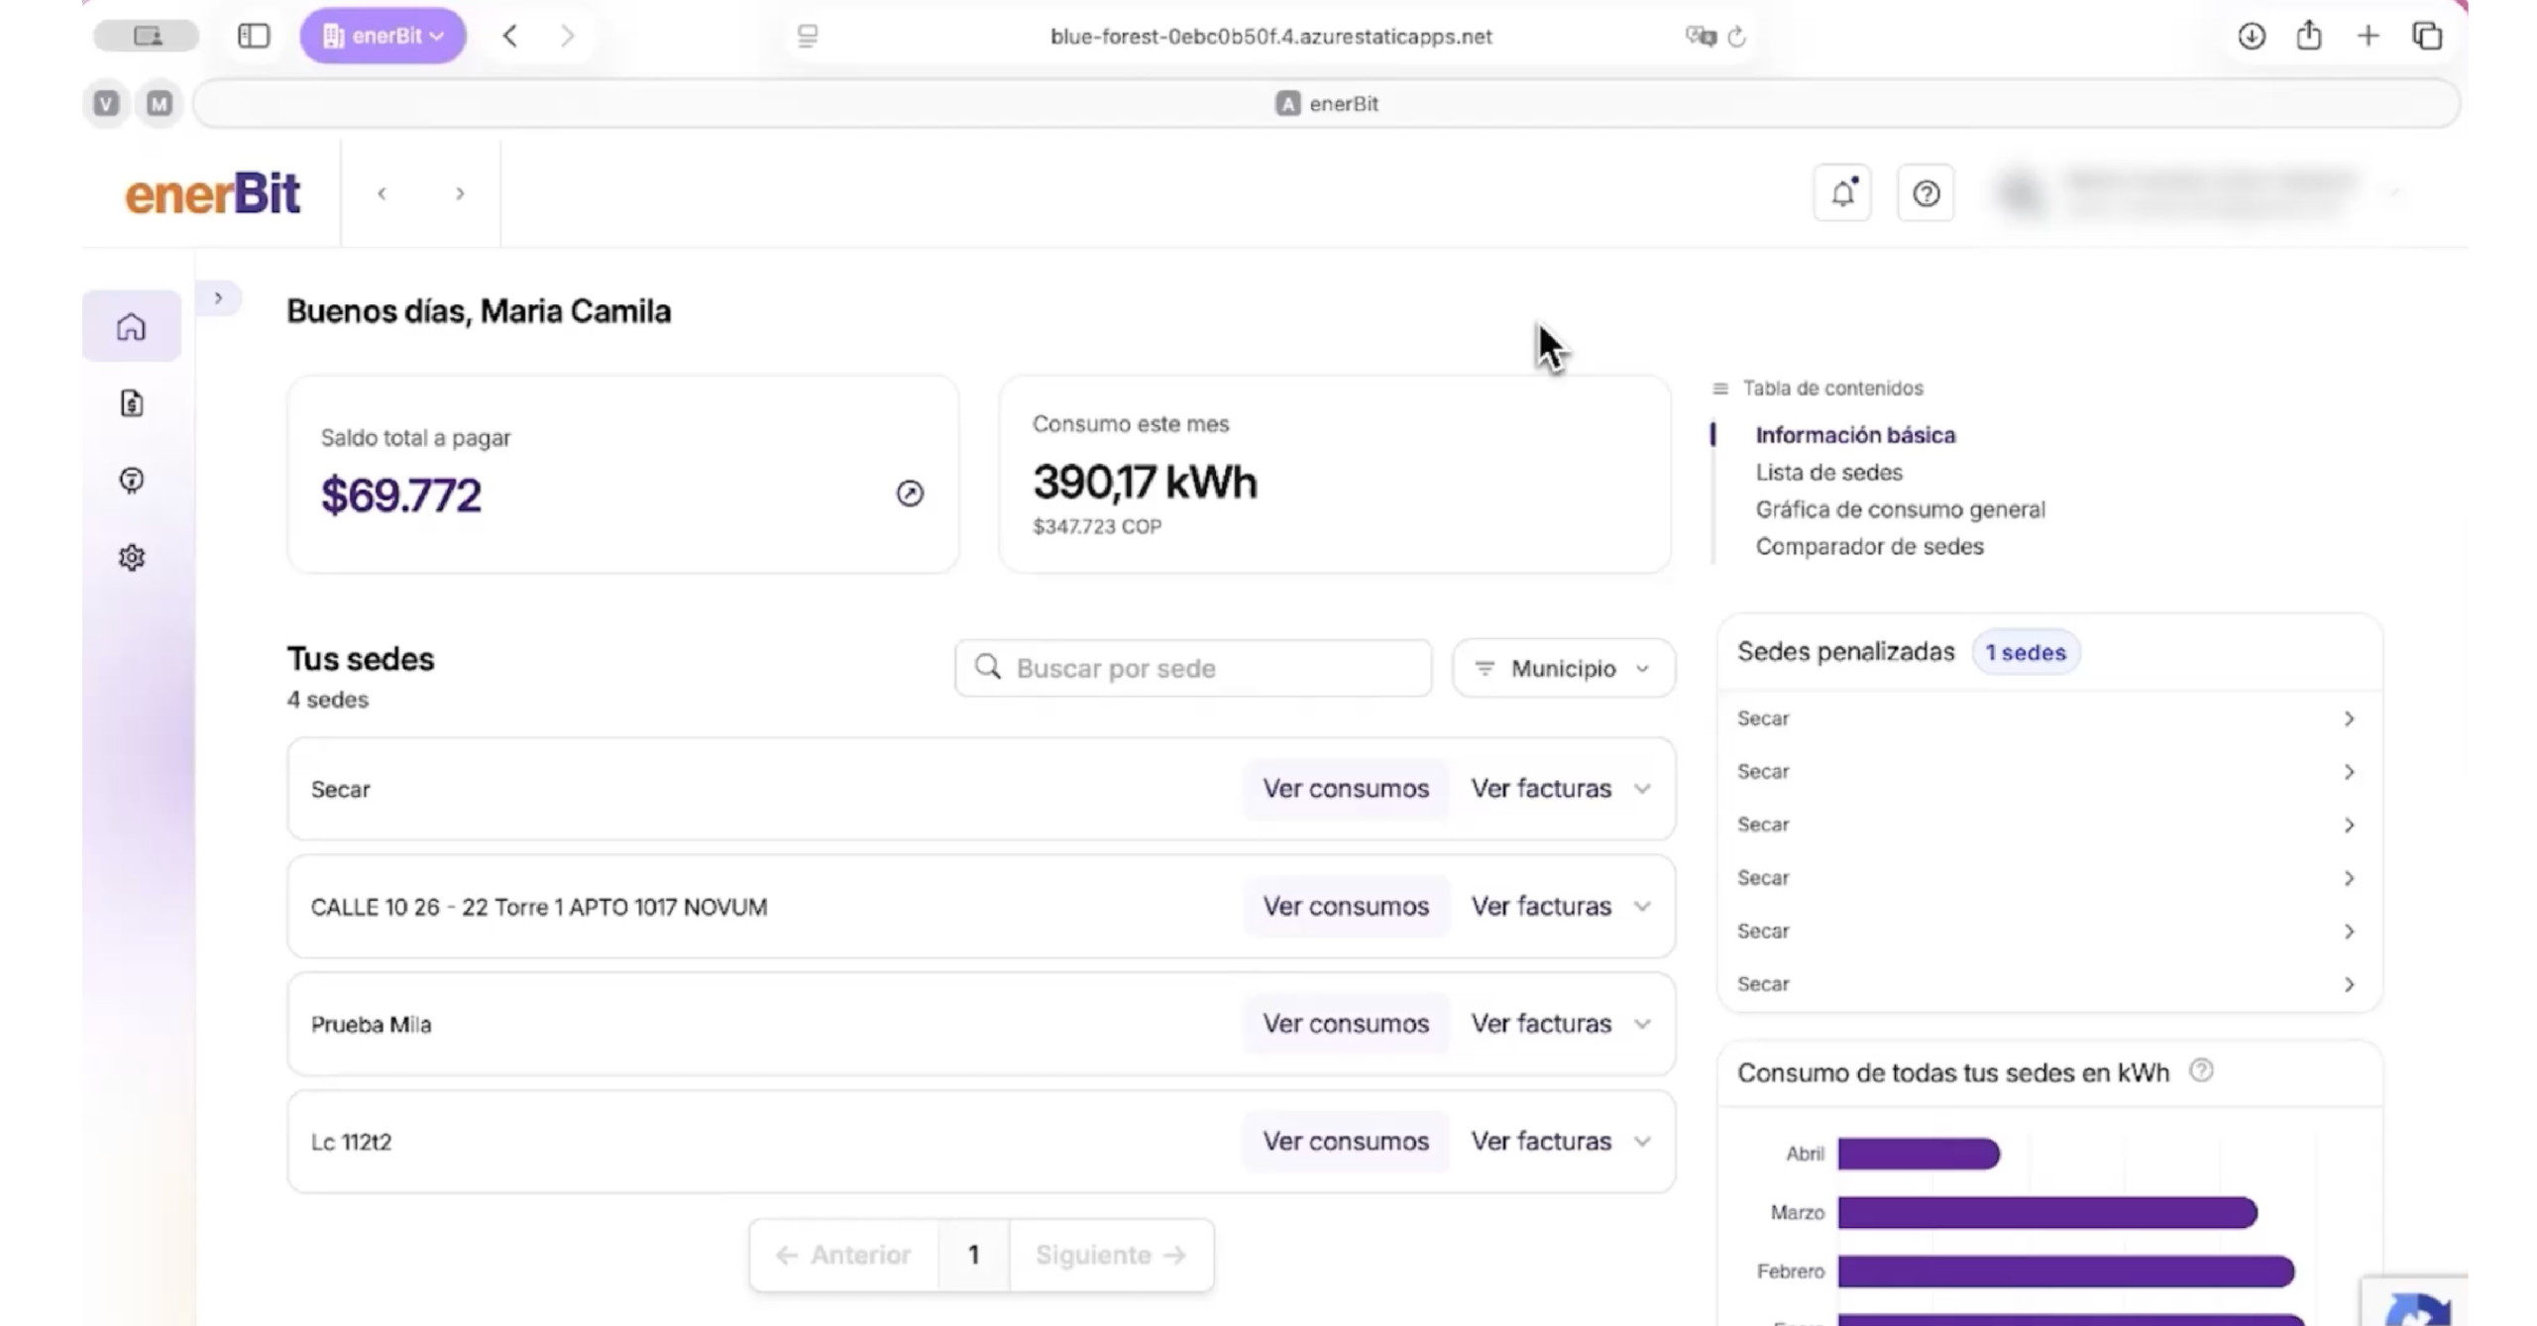Click the notifications bell icon

point(1842,193)
